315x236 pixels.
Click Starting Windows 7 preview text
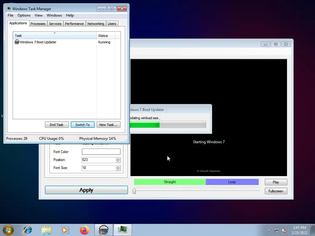(x=209, y=142)
